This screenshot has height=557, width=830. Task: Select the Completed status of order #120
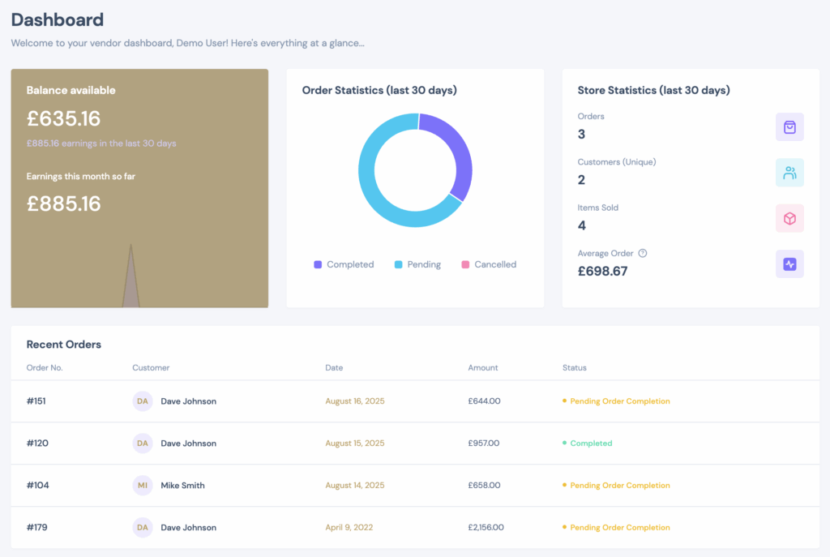[x=591, y=443]
